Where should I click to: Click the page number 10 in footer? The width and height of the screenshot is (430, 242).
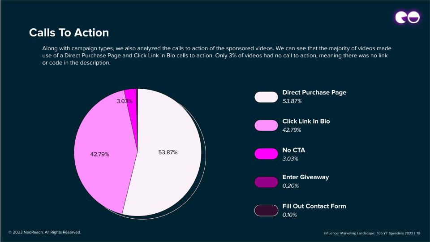click(x=424, y=233)
